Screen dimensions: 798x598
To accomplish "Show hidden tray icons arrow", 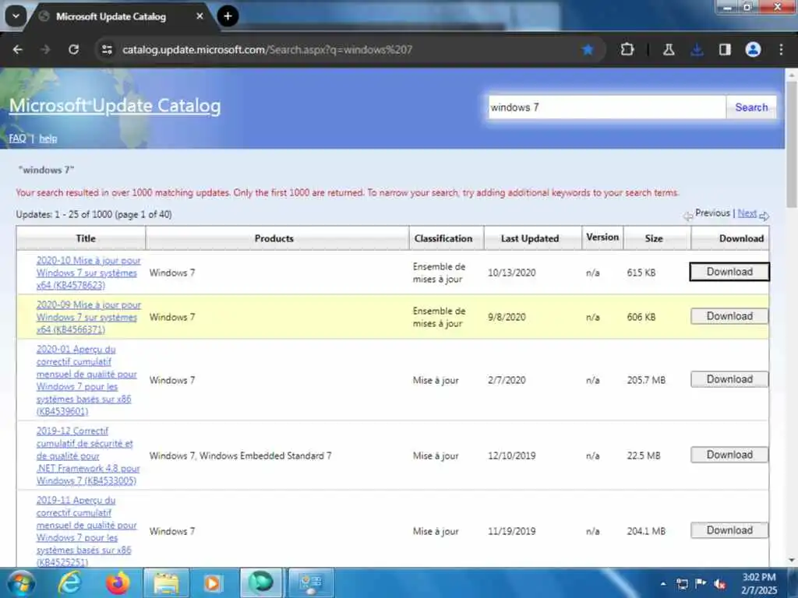I will point(663,583).
